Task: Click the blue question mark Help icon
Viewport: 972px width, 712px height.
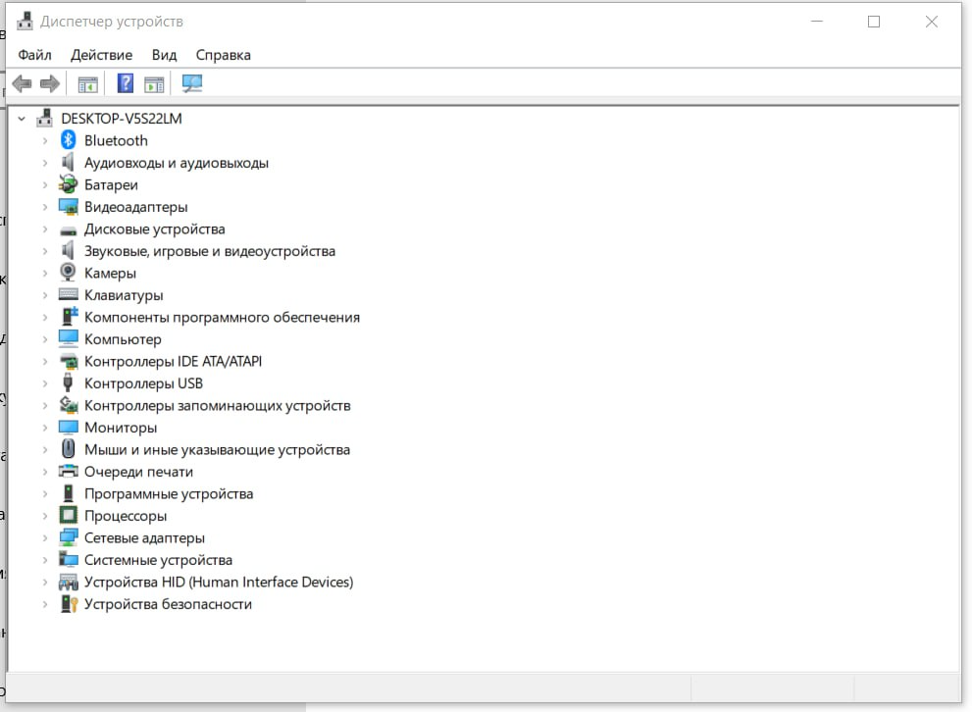Action: (x=125, y=84)
